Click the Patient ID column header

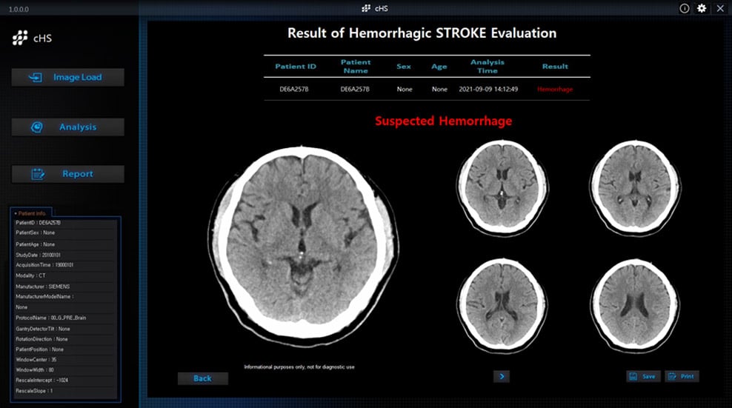pos(296,67)
